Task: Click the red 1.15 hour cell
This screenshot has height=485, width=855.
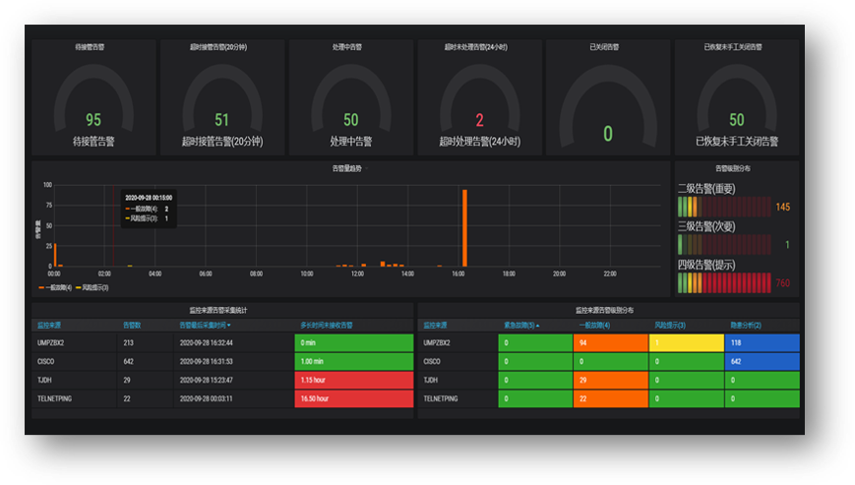Action: (x=354, y=380)
